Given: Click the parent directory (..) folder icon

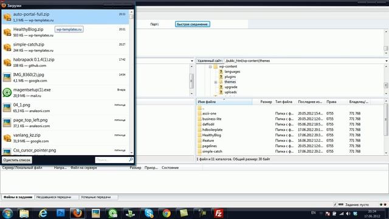Looking at the screenshot, I should pyautogui.click(x=199, y=108).
